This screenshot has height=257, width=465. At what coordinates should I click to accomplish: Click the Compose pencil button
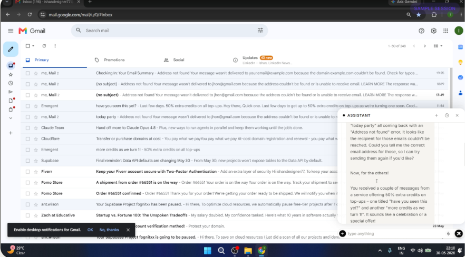(x=11, y=49)
